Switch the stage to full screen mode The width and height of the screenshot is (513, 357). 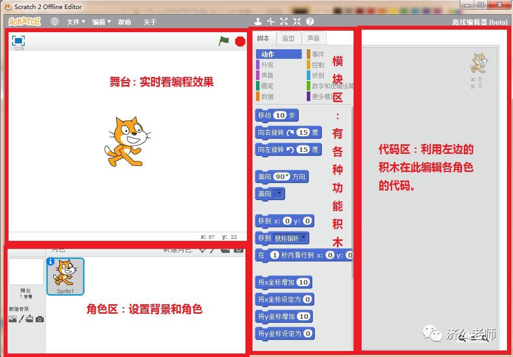[x=18, y=41]
